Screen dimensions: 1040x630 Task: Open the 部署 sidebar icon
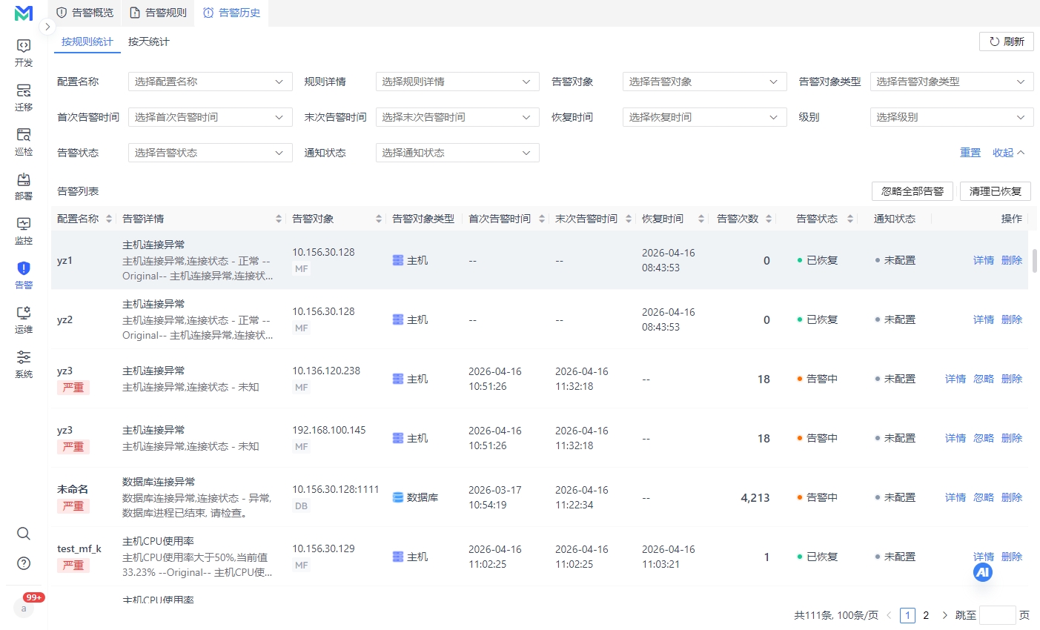pos(24,186)
